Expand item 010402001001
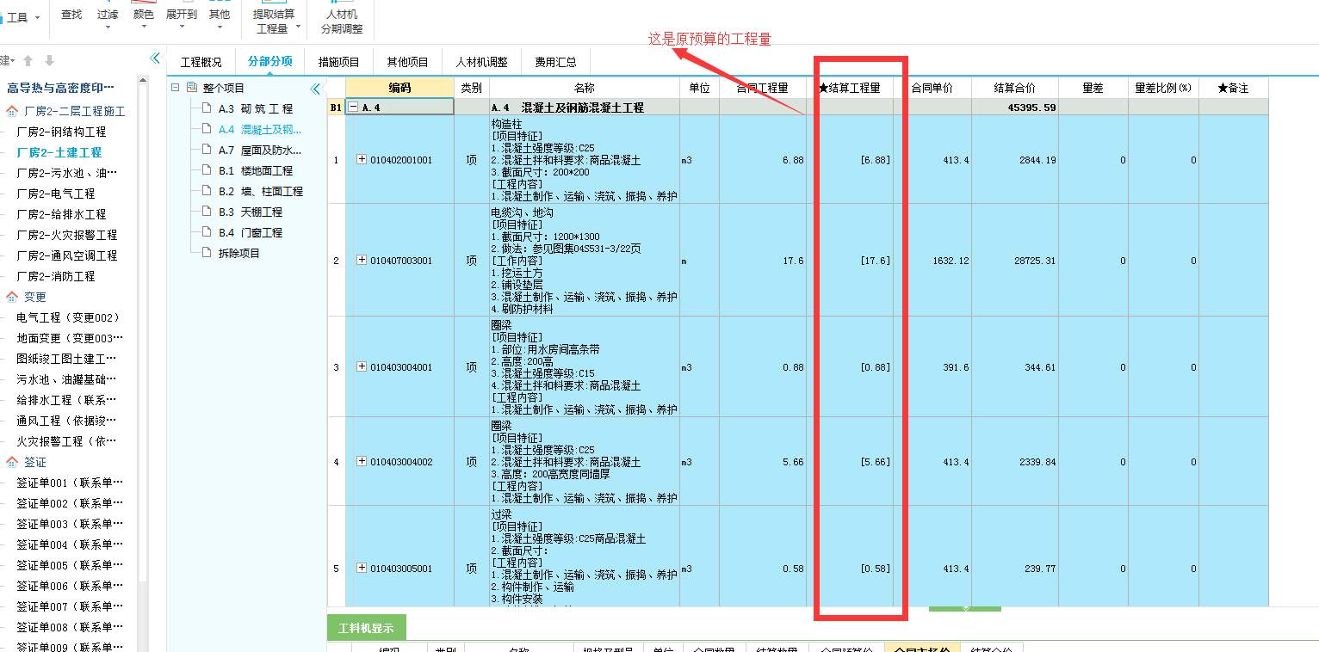 click(362, 160)
